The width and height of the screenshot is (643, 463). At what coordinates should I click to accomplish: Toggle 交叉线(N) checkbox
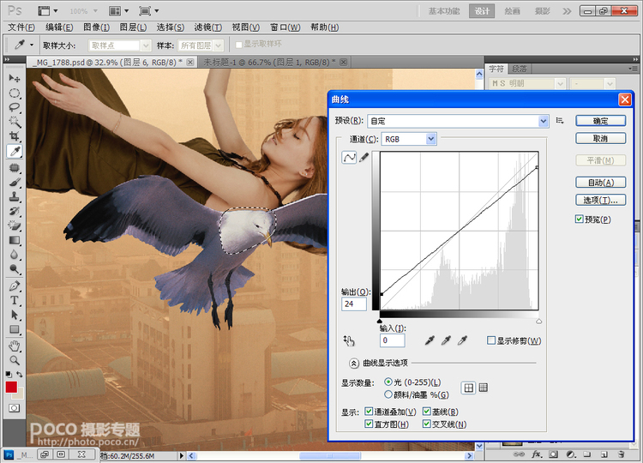pos(427,424)
